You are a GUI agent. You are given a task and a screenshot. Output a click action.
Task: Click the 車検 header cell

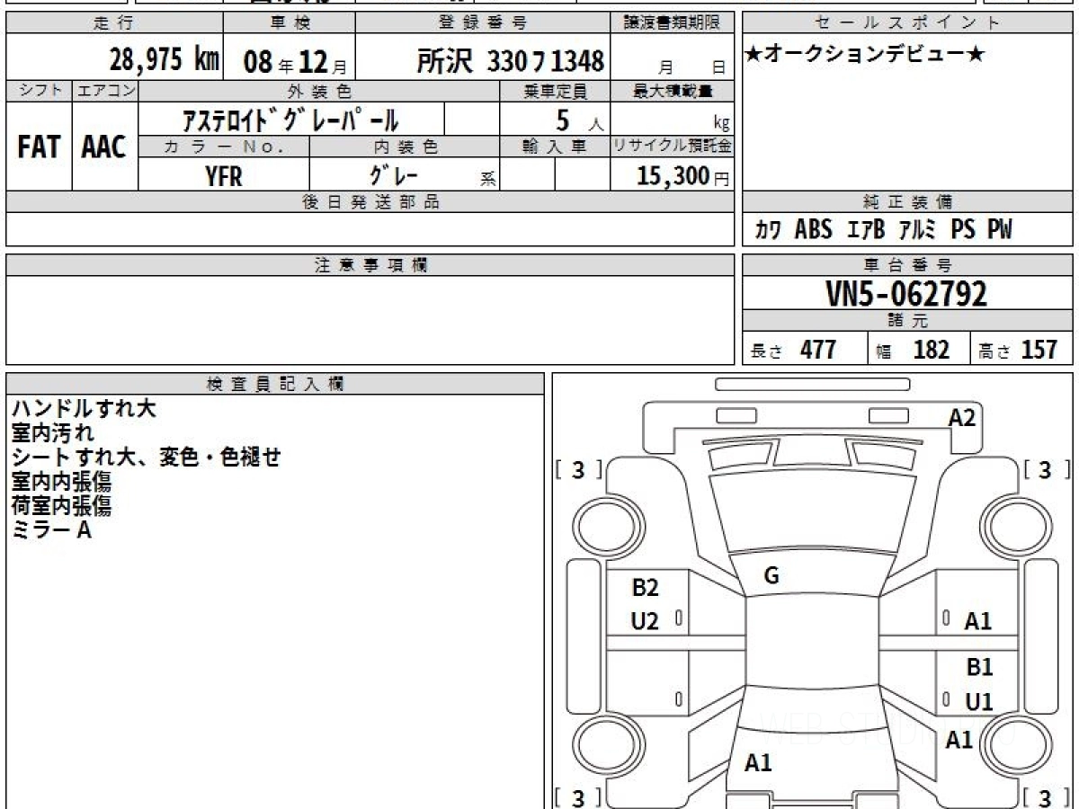pos(289,23)
